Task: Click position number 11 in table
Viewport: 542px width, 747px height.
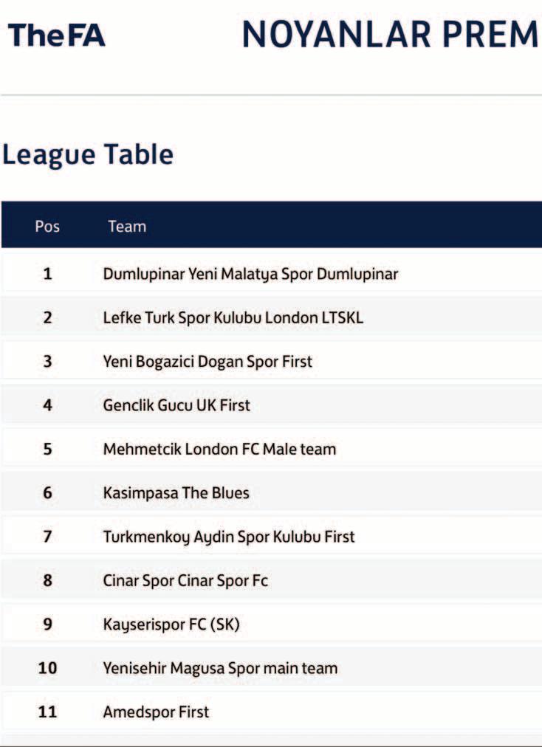Action: (47, 712)
